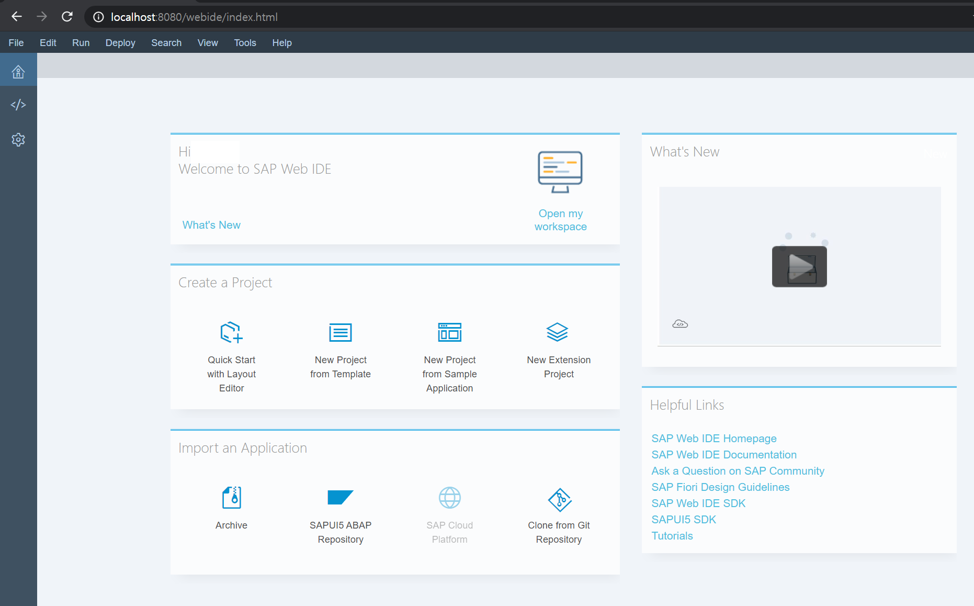Click Clone from Git Repository icon

point(560,500)
